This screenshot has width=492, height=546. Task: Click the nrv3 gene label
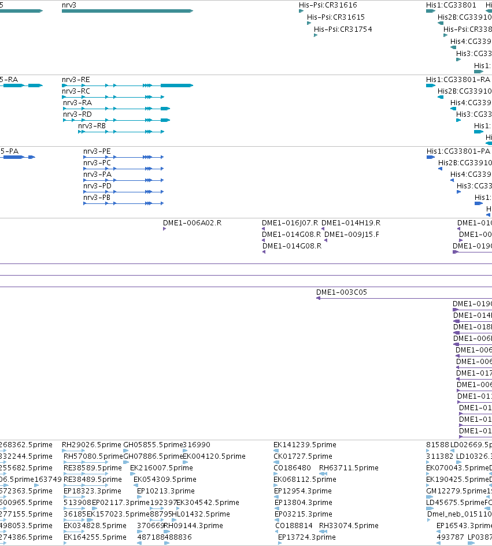[x=69, y=5]
